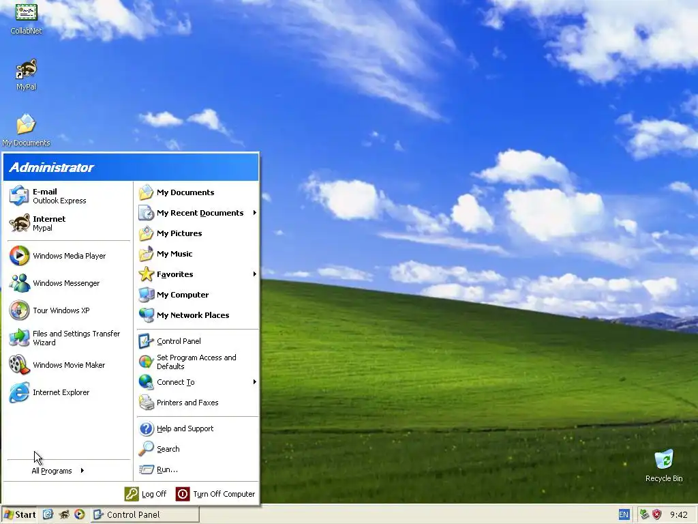Open Internet Explorer from Start menu
Screen dimensions: 698x524
click(69, 392)
